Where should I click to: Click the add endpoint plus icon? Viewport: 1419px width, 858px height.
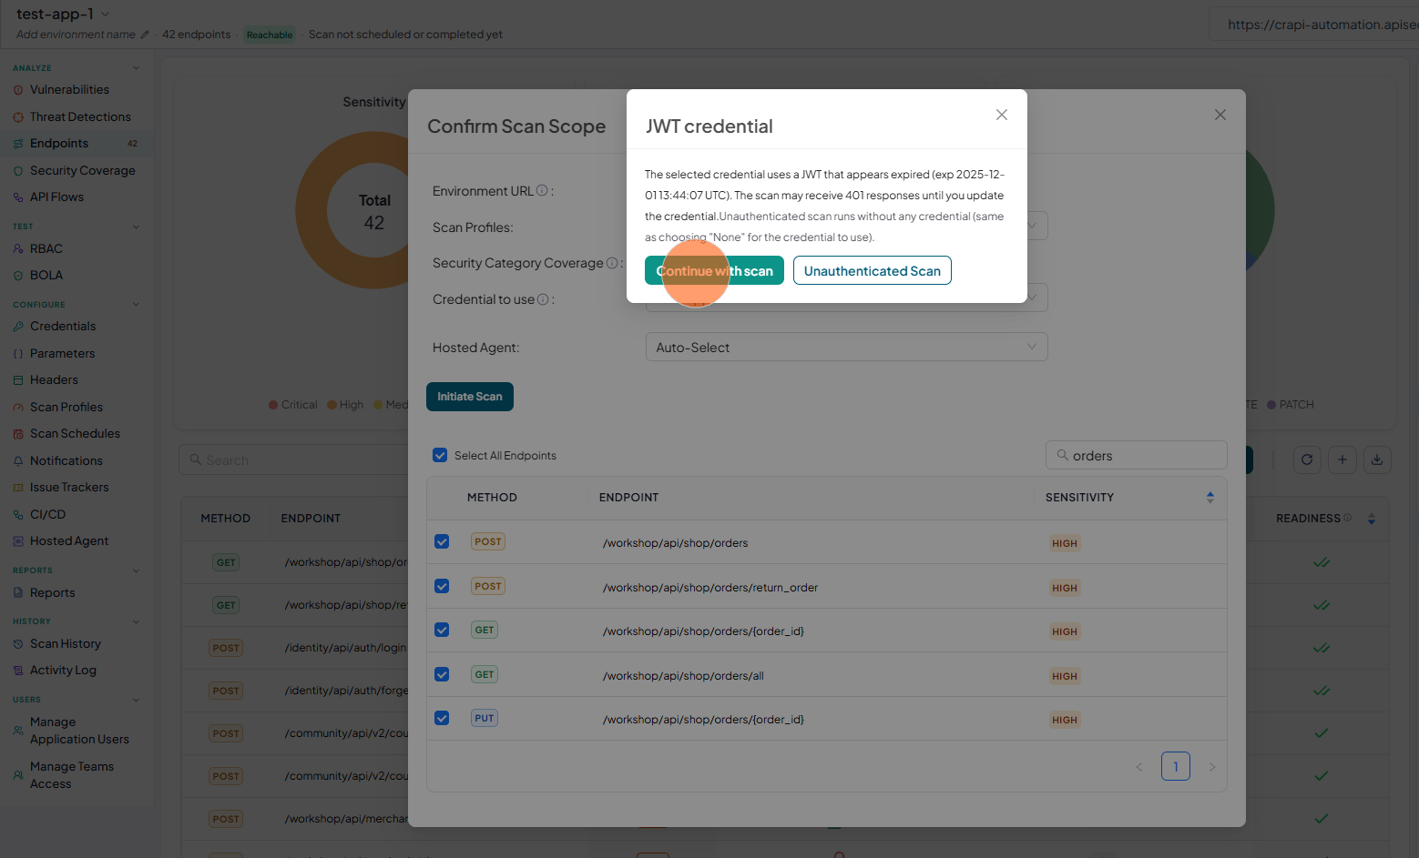(x=1342, y=459)
